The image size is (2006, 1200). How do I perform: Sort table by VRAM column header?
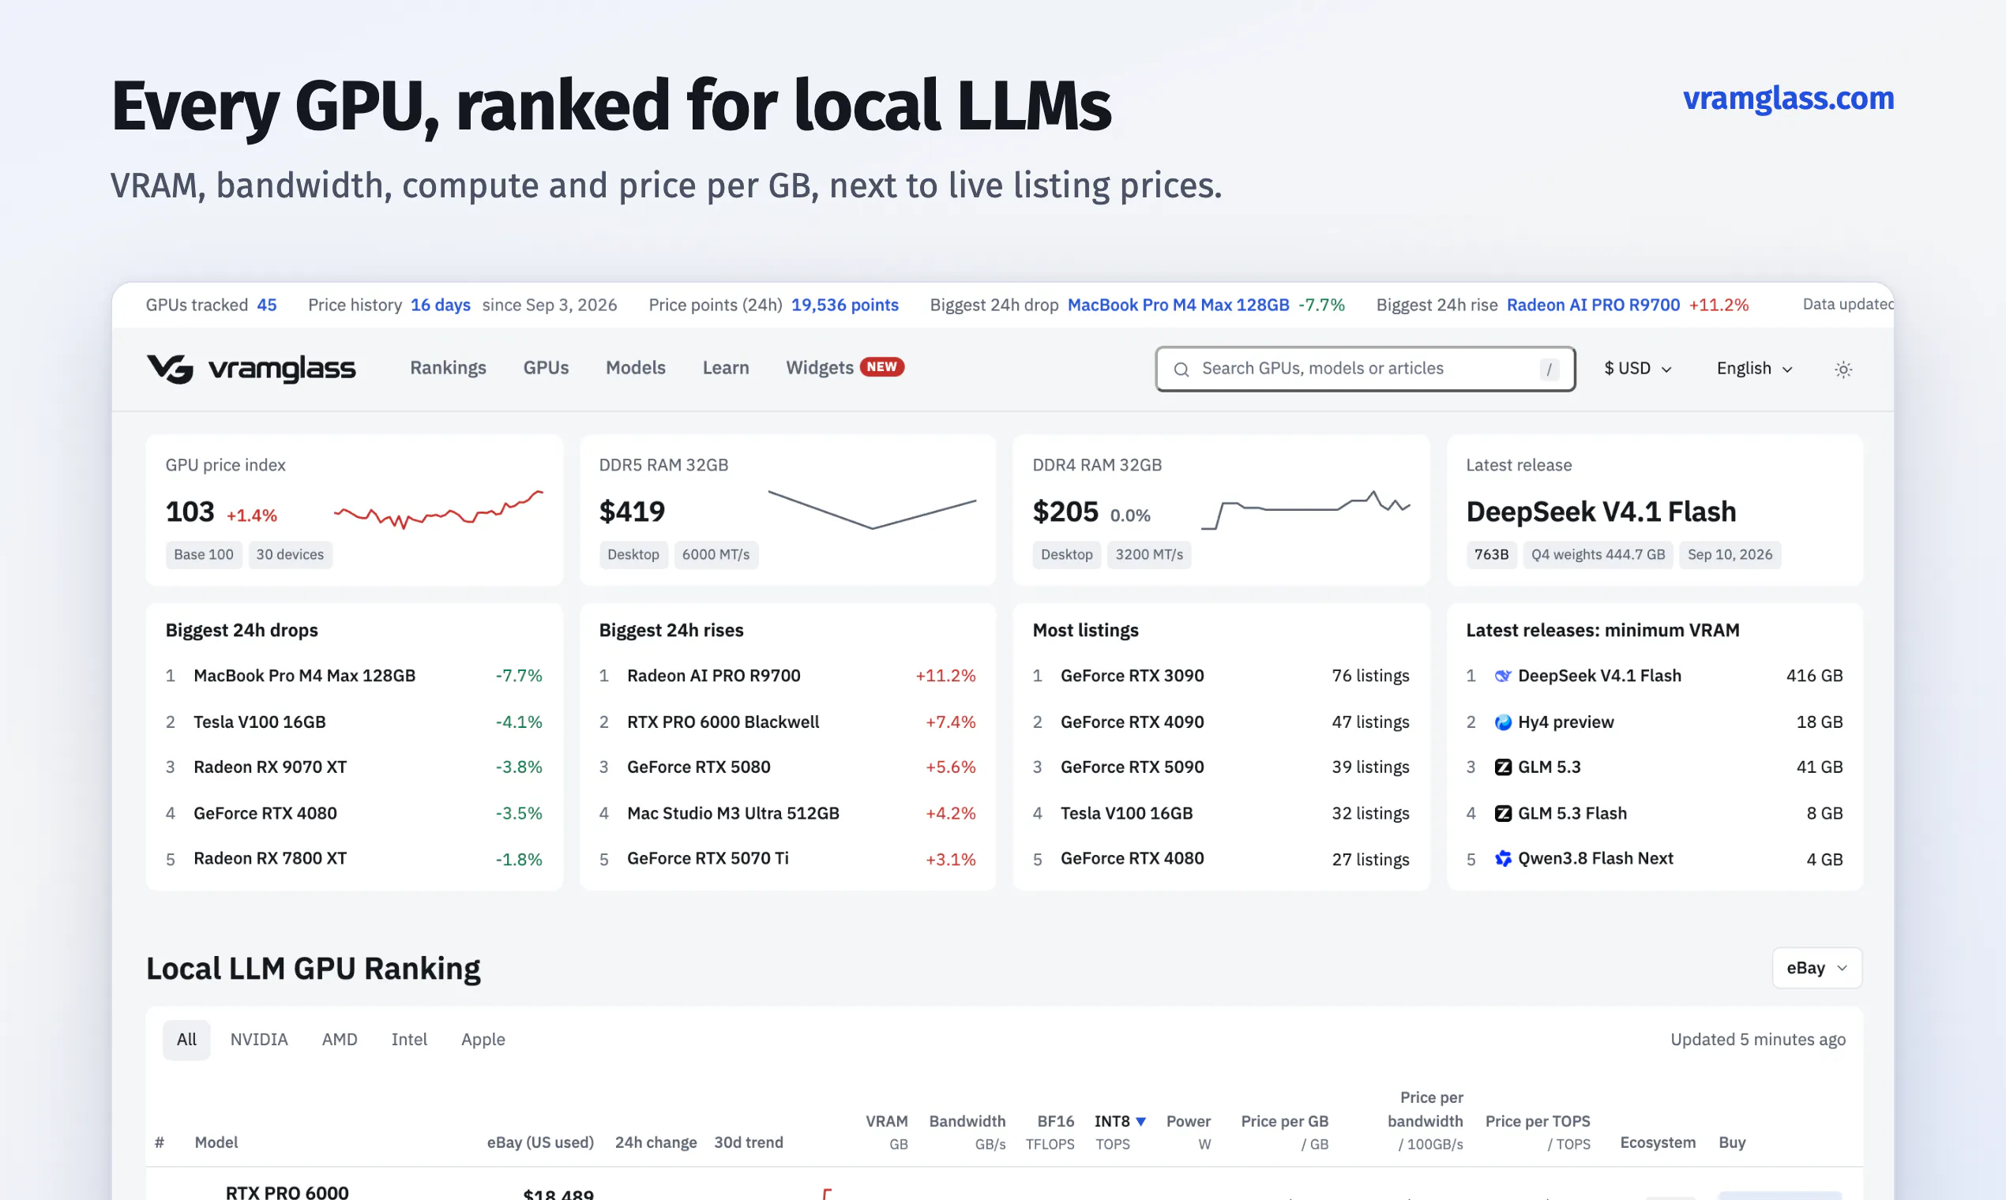click(x=887, y=1132)
